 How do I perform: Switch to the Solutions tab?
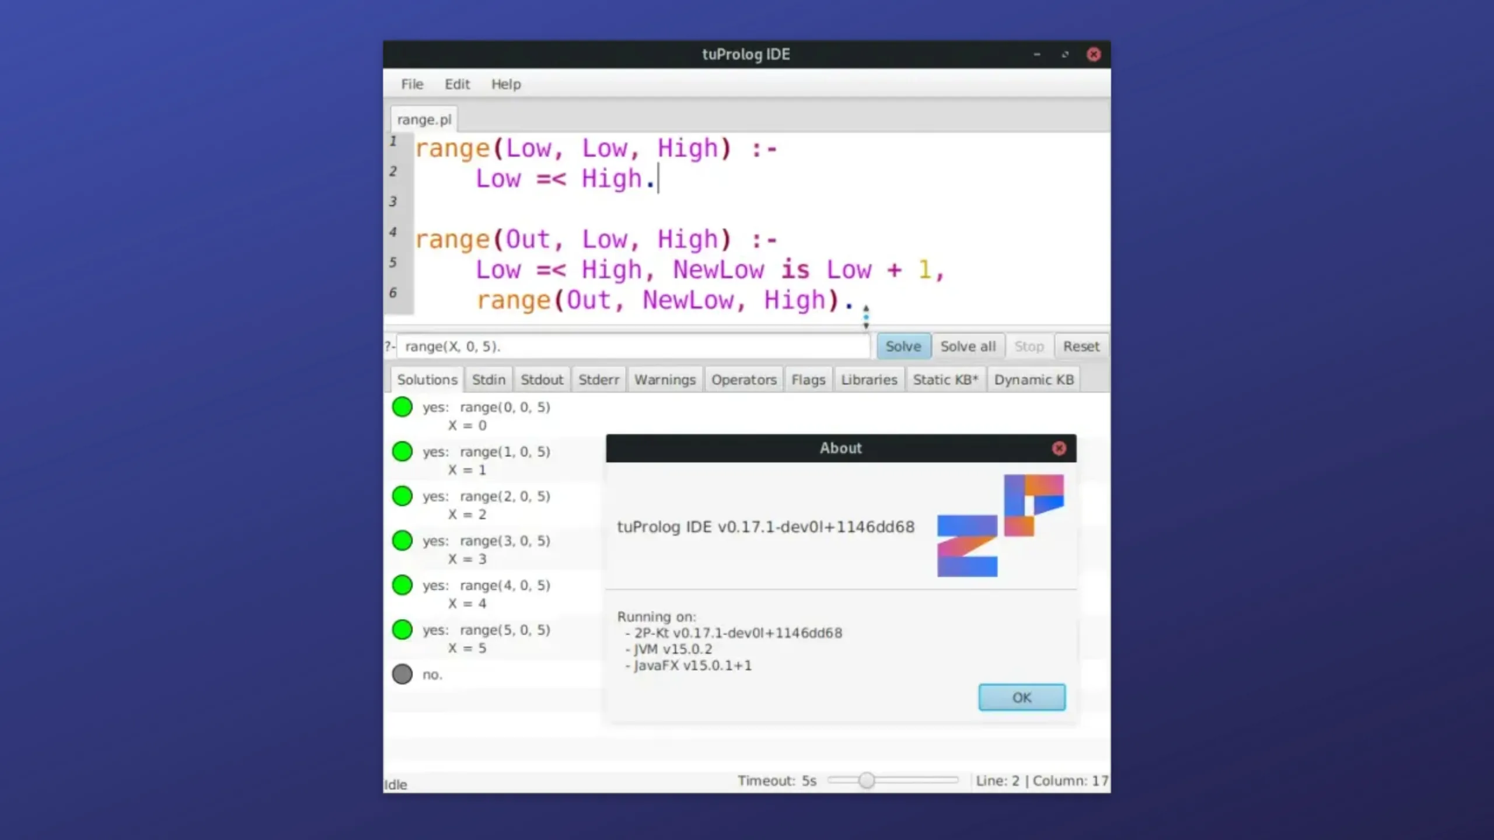pos(427,380)
